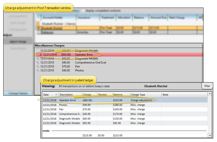Viewport: 217px width, 142px height.
Task: Toggle display completed contracts checkbox
Action: point(84,11)
